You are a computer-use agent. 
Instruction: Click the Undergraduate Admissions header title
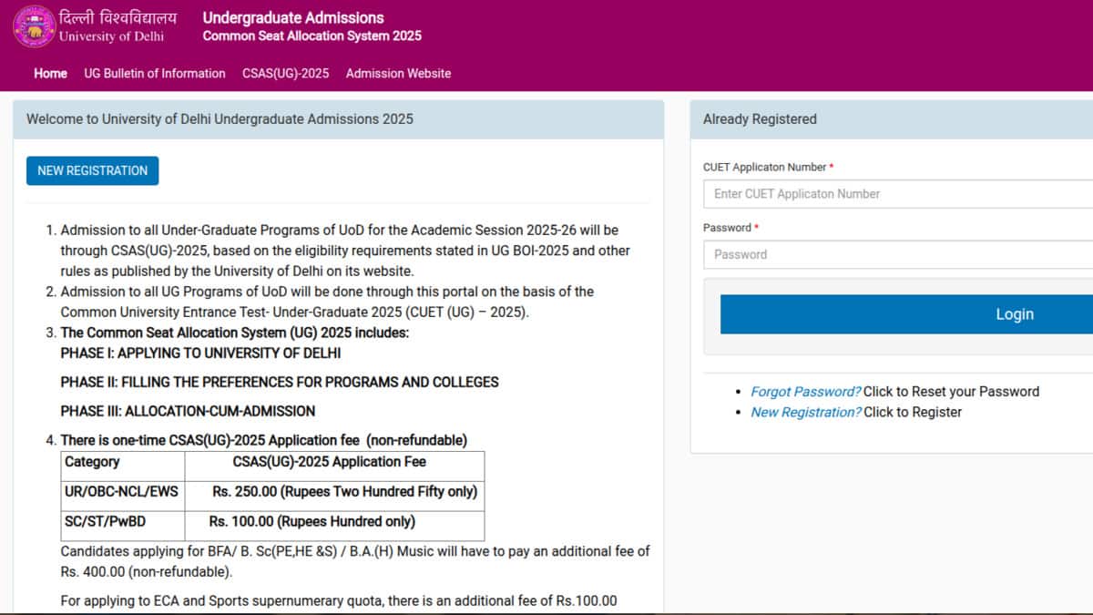[x=292, y=17]
